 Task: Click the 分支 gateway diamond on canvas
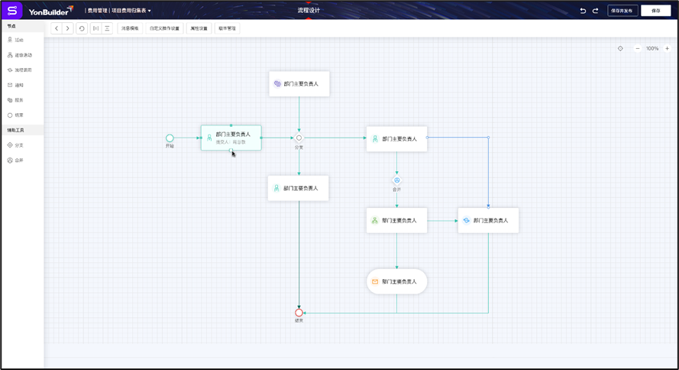click(x=299, y=138)
